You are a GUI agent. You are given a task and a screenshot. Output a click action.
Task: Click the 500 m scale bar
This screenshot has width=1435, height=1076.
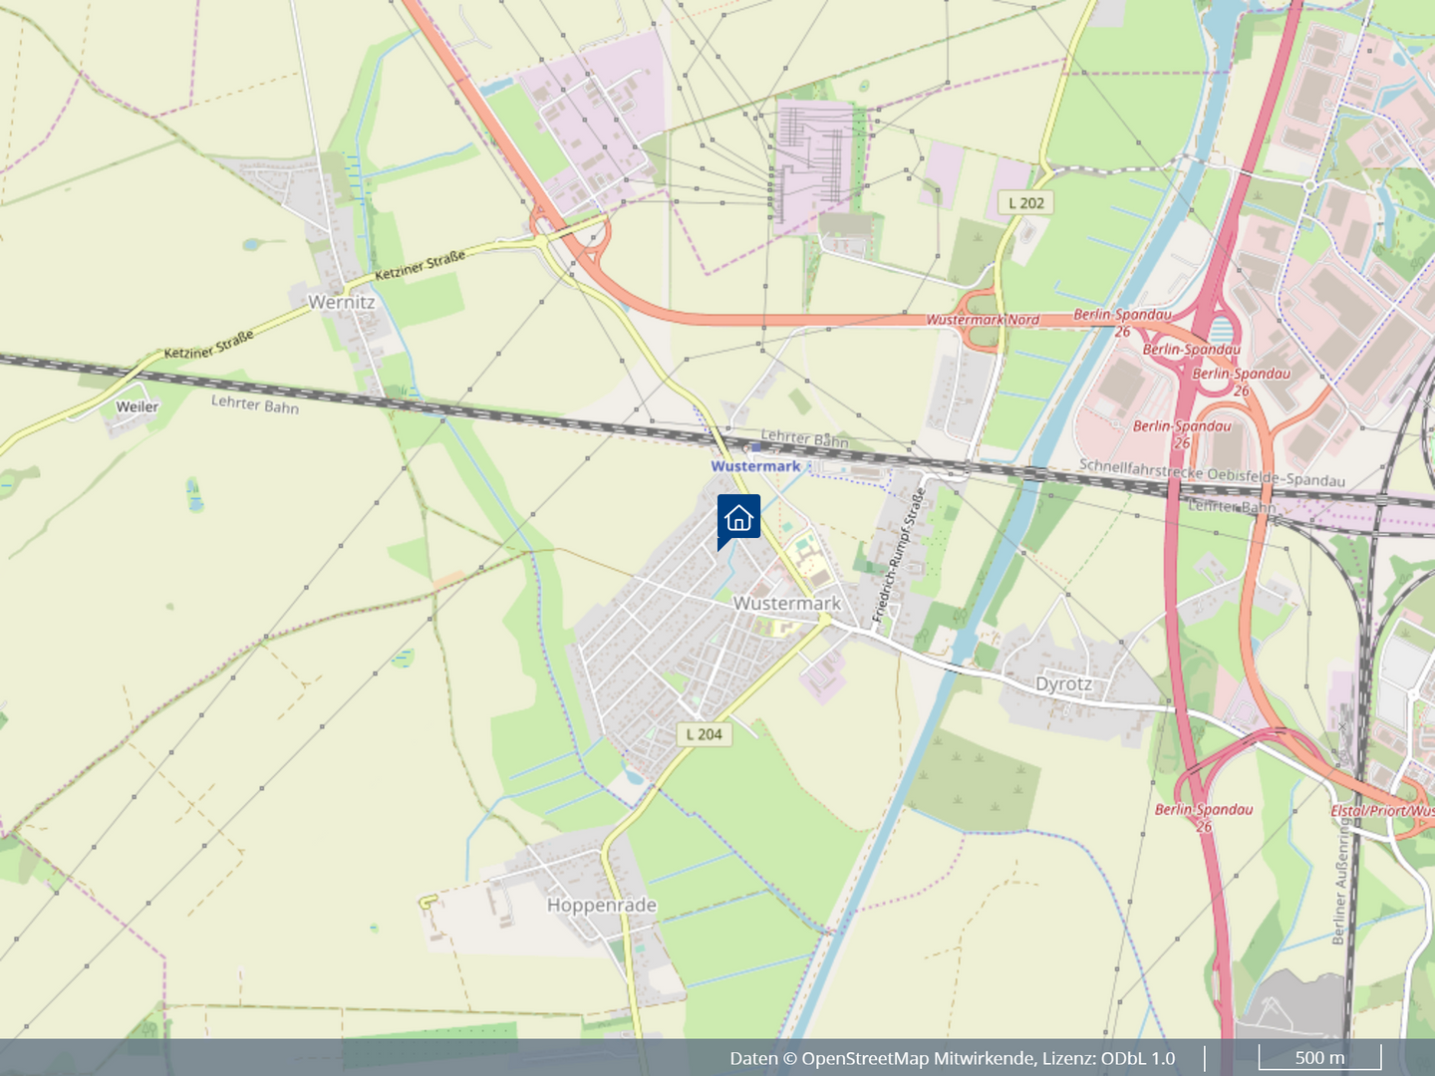point(1319,1058)
